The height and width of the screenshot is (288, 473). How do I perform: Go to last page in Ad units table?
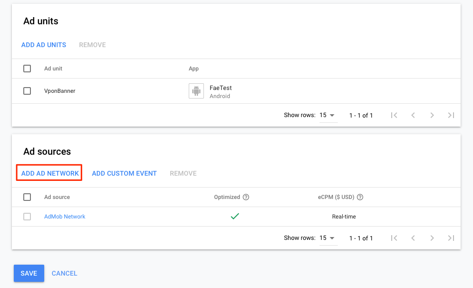coord(451,115)
